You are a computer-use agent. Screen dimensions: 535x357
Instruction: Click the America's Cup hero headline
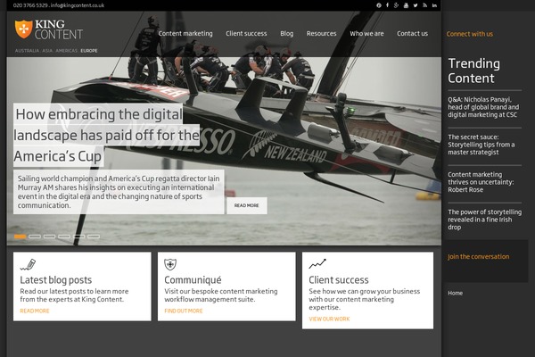click(106, 135)
